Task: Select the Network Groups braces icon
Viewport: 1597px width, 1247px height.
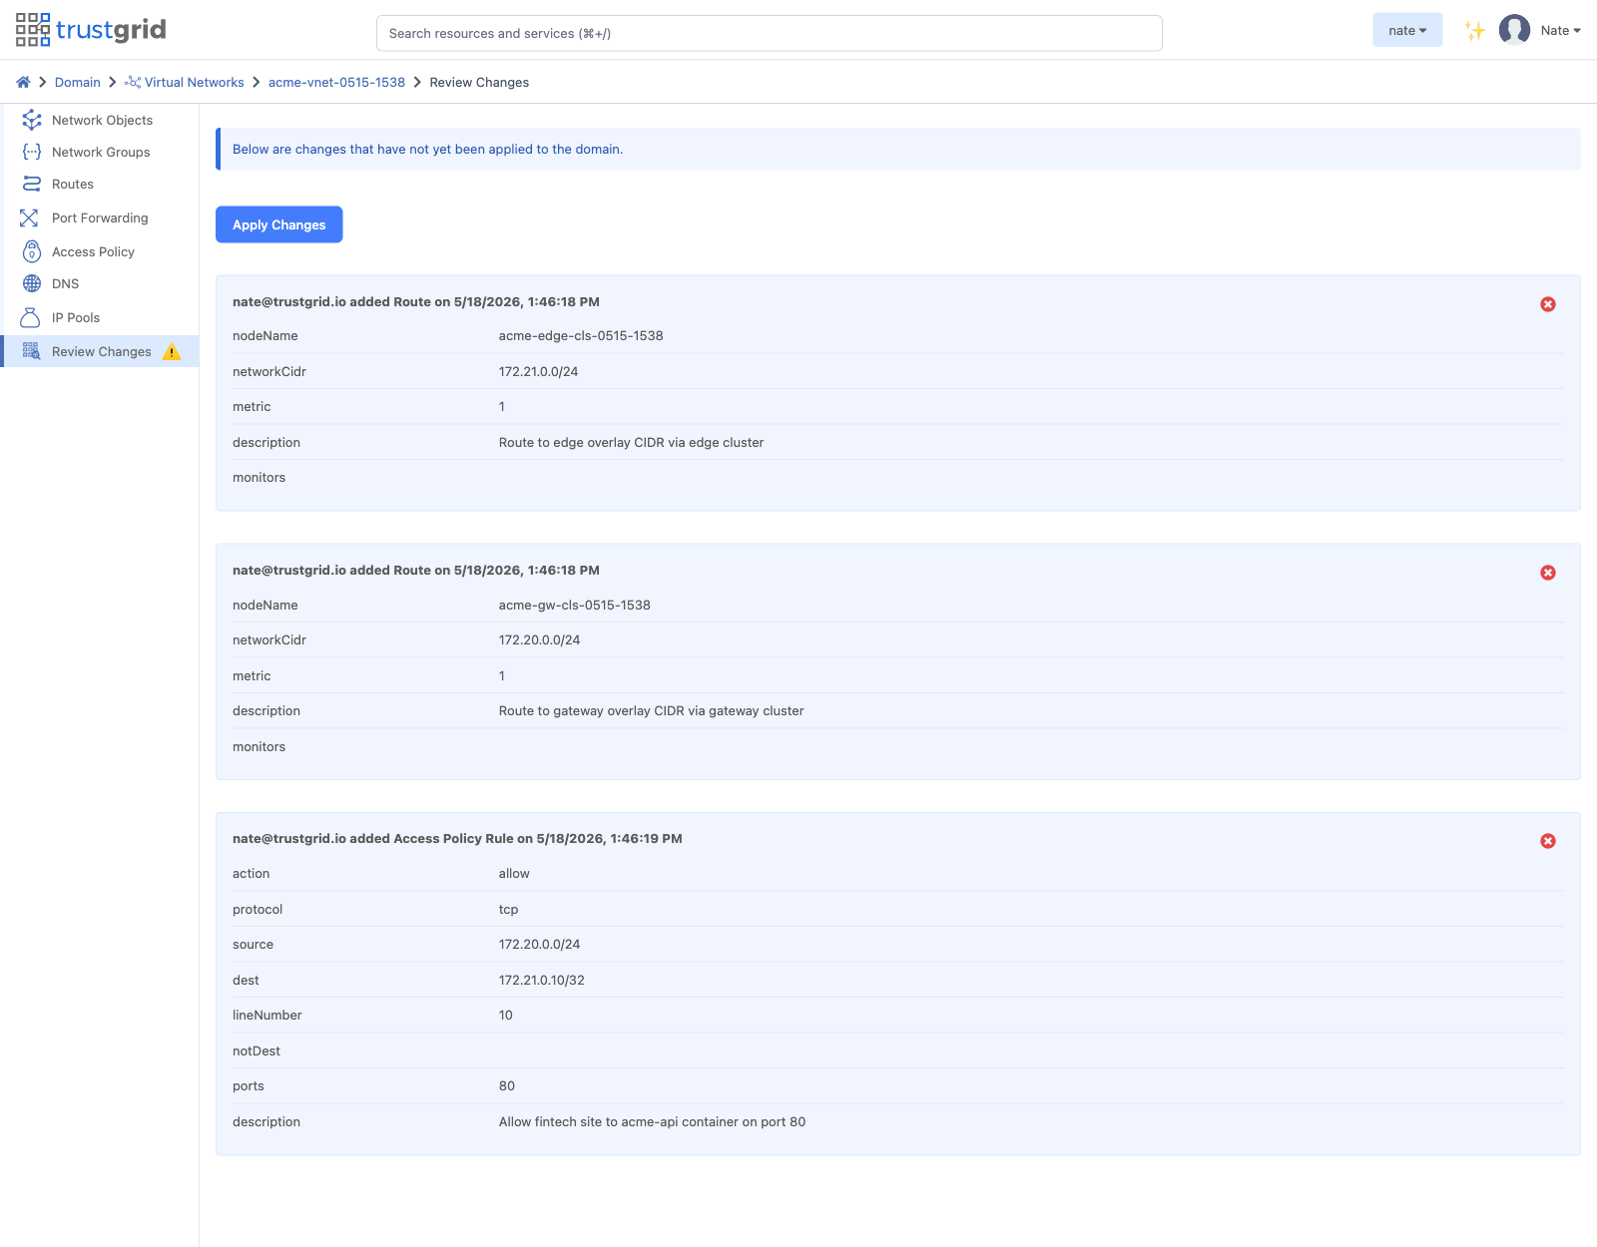Action: 32,152
